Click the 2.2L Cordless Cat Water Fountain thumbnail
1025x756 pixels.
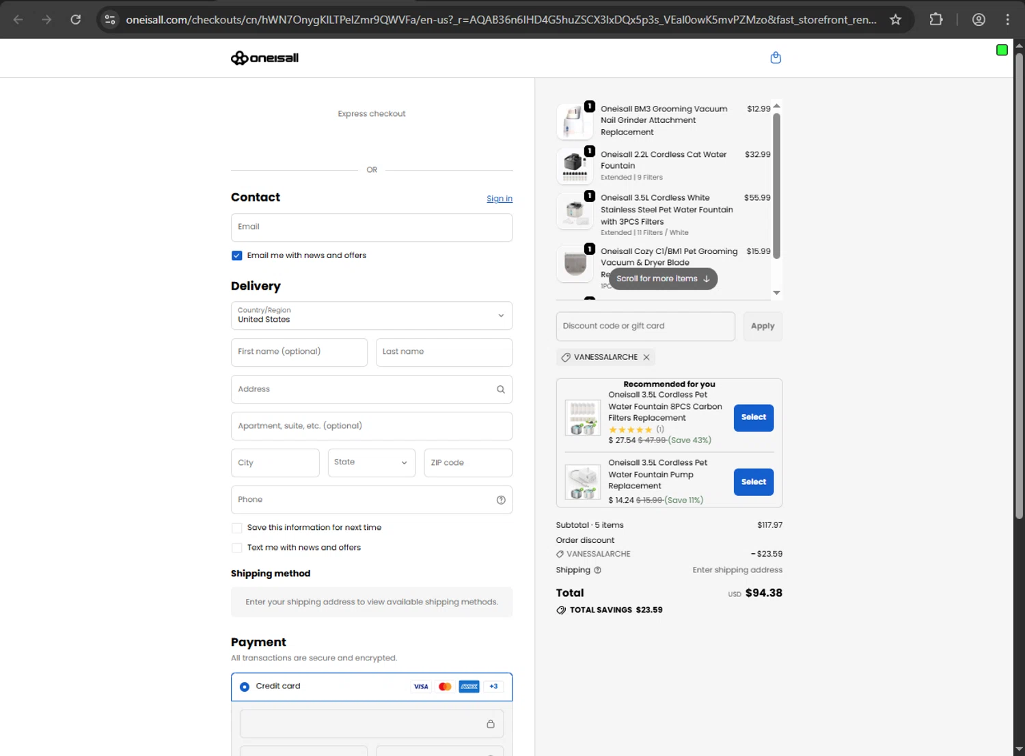[575, 167]
